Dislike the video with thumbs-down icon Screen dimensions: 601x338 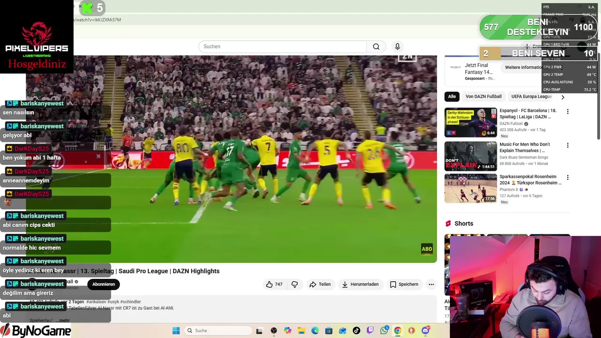click(294, 284)
